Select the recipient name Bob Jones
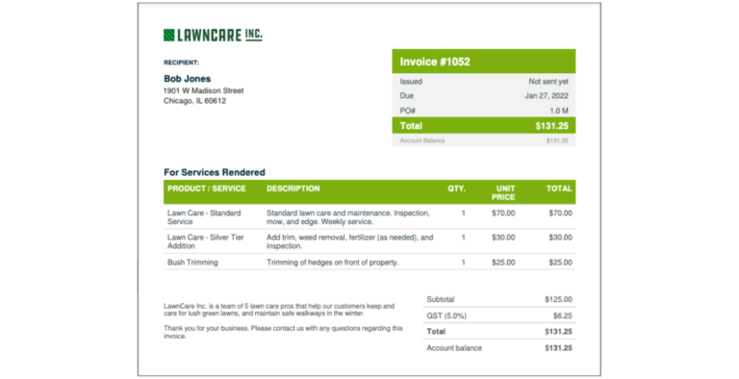This screenshot has width=739, height=379. [x=187, y=79]
